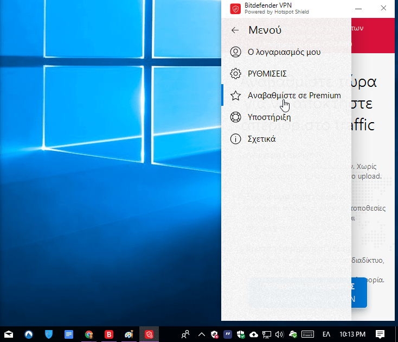398x342 pixels.
Task: Click cloud sync green check tray icon
Action: click(x=293, y=334)
